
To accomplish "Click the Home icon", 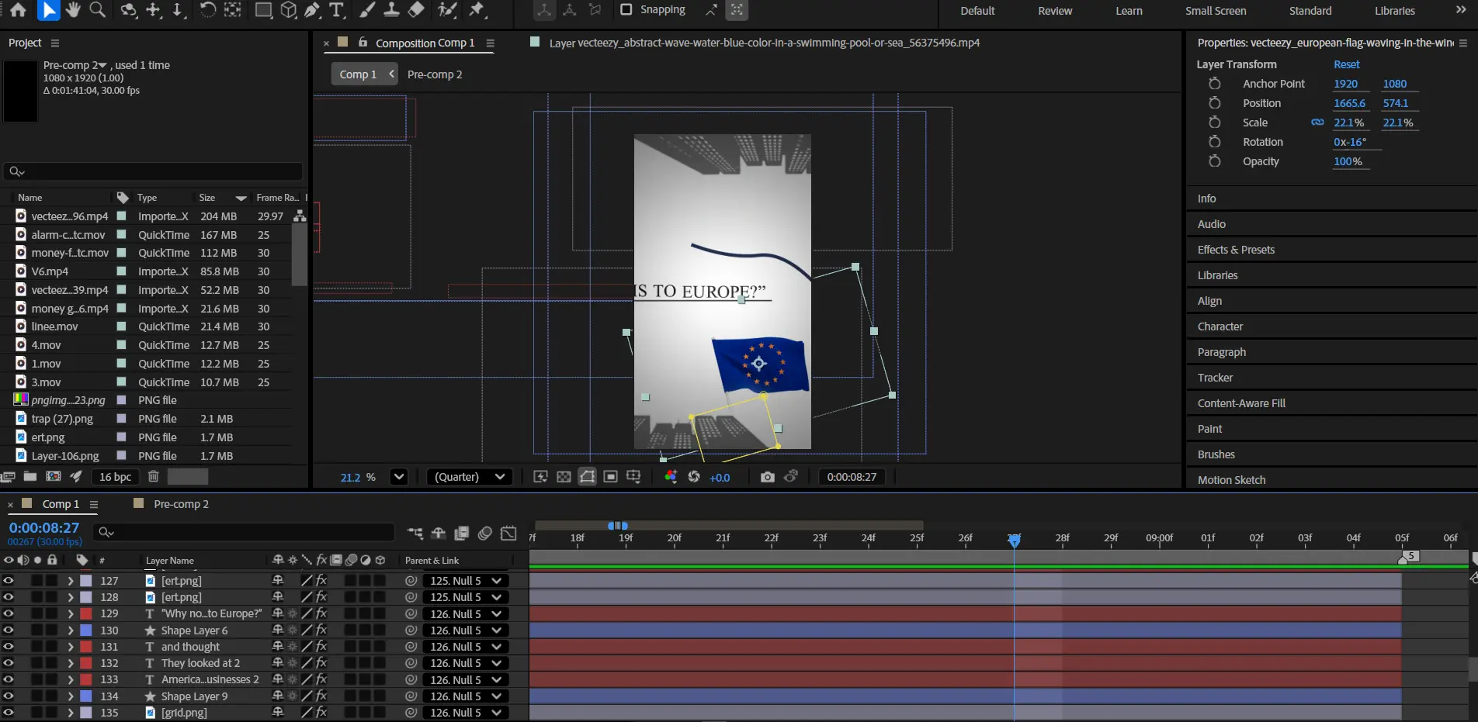I will coord(18,10).
